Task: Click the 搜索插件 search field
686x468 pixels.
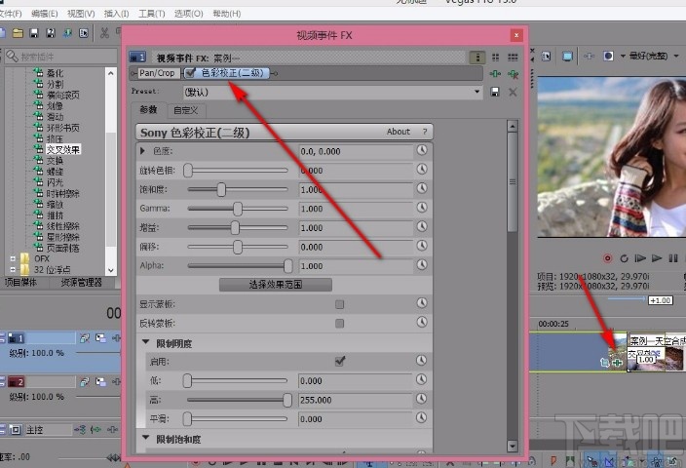Action: tap(60, 57)
